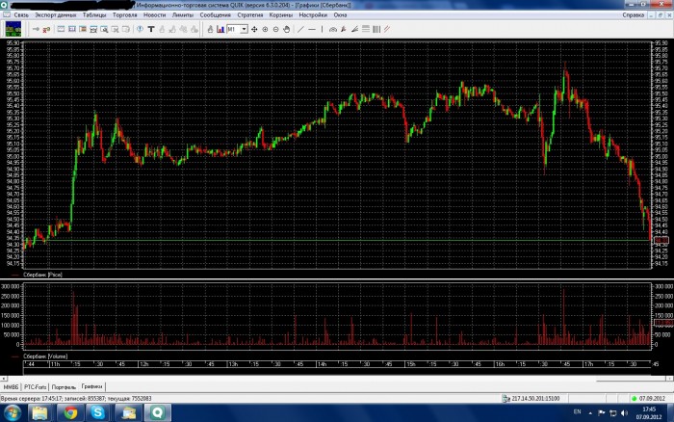Click the server address 217.14.50.201:15100 status

535,399
